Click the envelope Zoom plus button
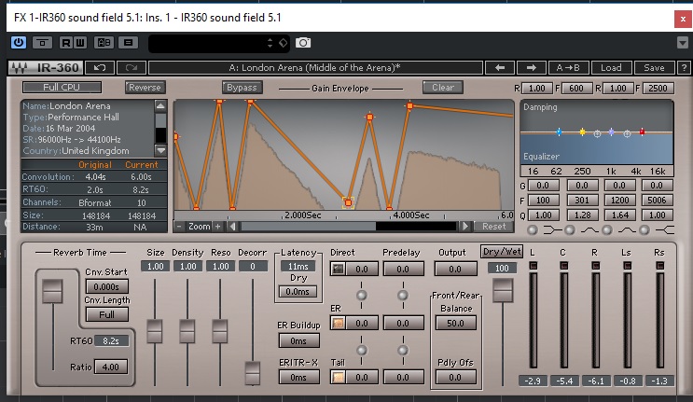693x402 pixels. click(x=217, y=227)
